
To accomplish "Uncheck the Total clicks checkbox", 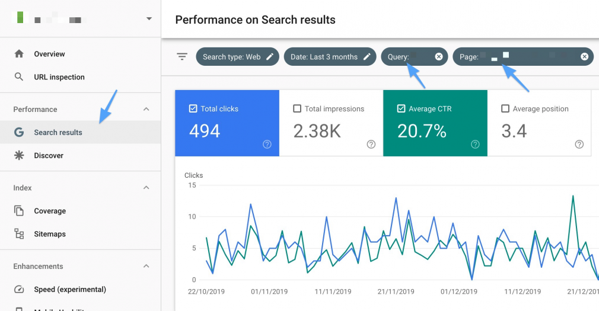I will (193, 109).
